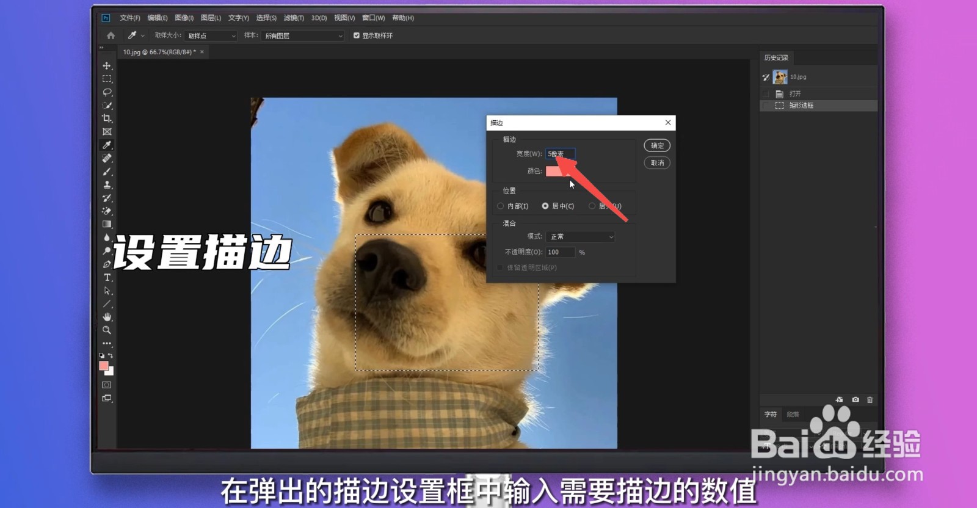Open the 图层(L) menu
Screen dimensions: 977x508
coord(211,18)
